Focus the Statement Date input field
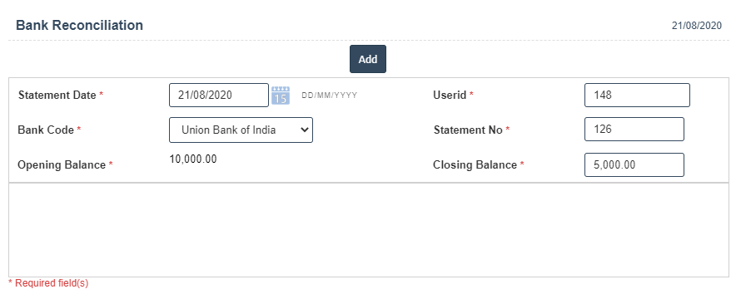 (x=219, y=96)
